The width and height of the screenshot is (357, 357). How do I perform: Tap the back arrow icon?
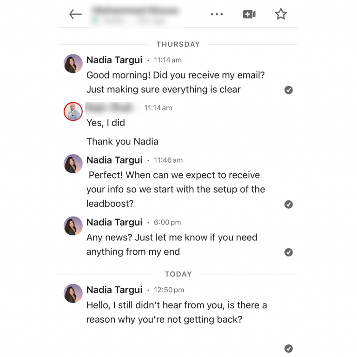click(x=75, y=14)
